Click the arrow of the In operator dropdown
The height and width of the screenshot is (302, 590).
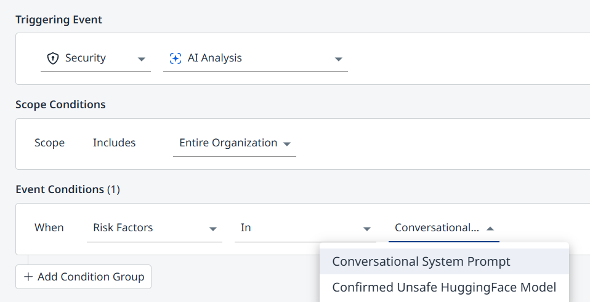pos(367,228)
